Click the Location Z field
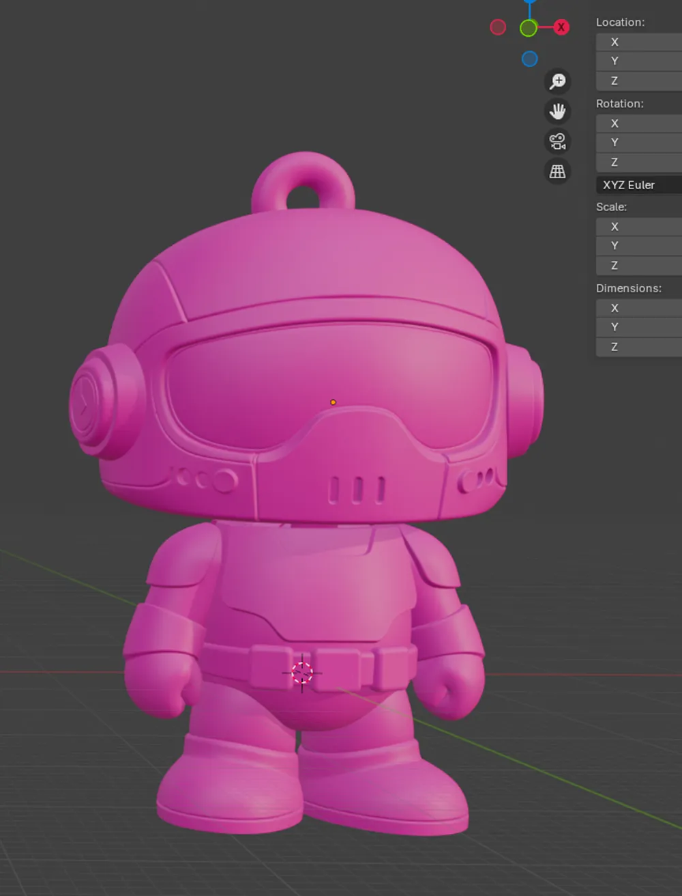The width and height of the screenshot is (682, 896). [639, 81]
